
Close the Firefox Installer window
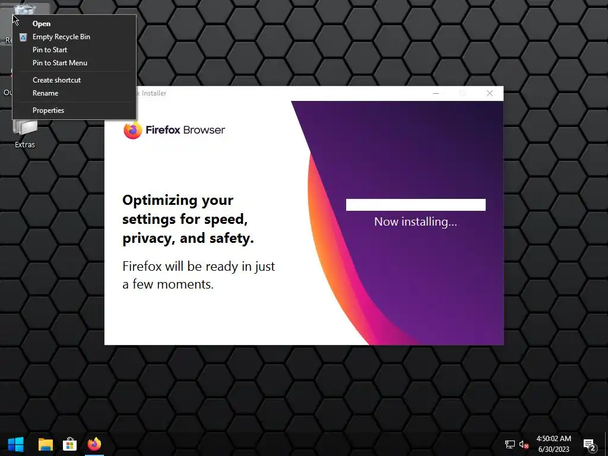[490, 93]
